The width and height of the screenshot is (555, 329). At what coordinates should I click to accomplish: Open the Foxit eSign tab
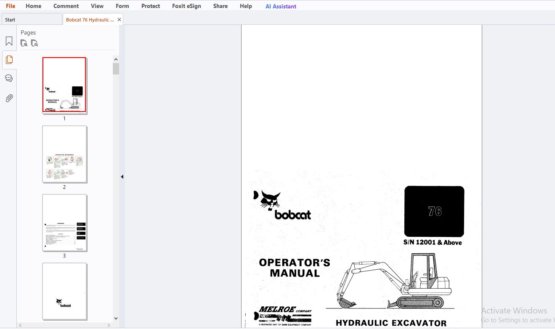186,6
